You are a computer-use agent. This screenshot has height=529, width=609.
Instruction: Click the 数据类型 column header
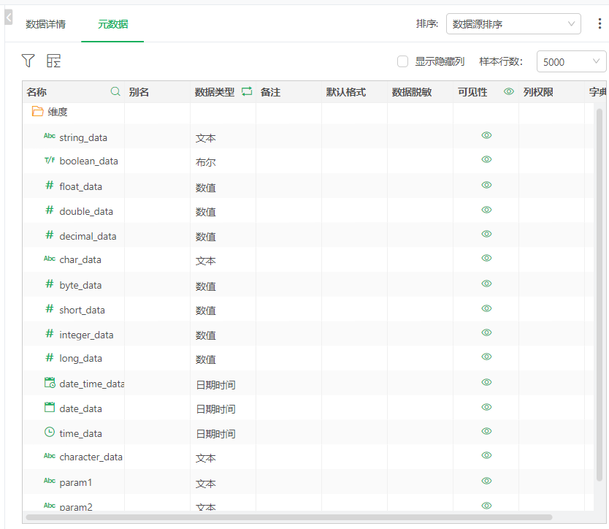tap(215, 92)
